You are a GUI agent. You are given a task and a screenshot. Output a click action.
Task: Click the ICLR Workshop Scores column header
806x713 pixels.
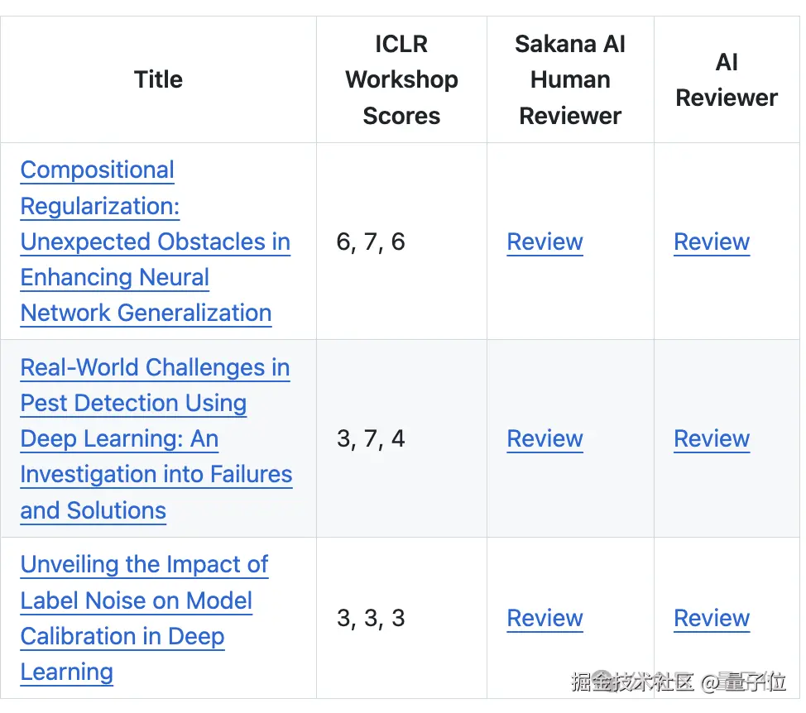tap(401, 79)
